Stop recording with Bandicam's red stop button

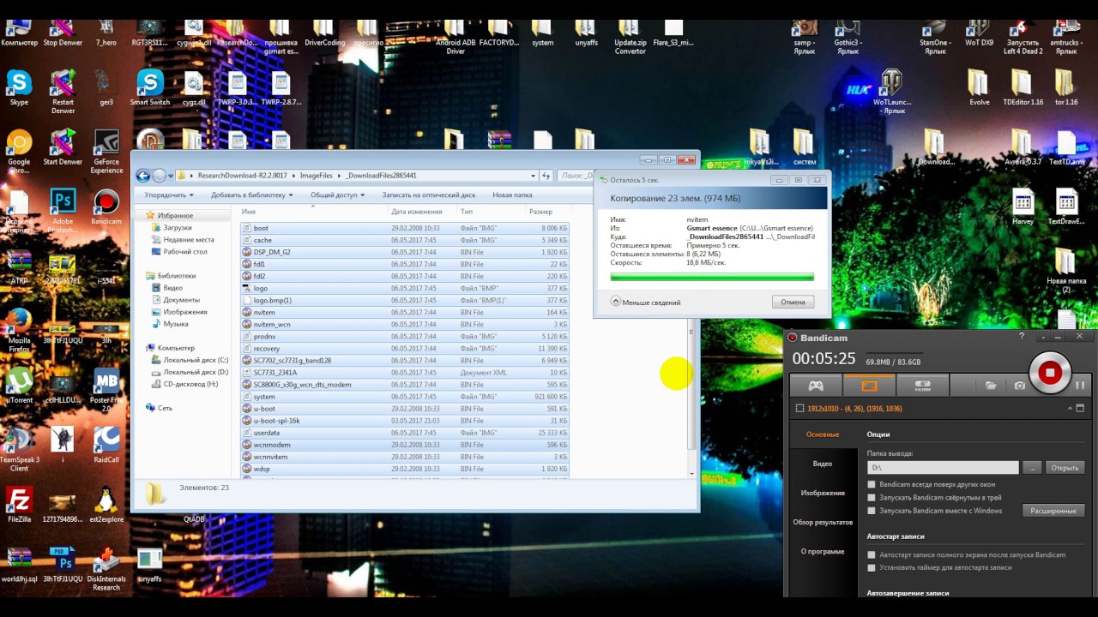coord(1049,373)
